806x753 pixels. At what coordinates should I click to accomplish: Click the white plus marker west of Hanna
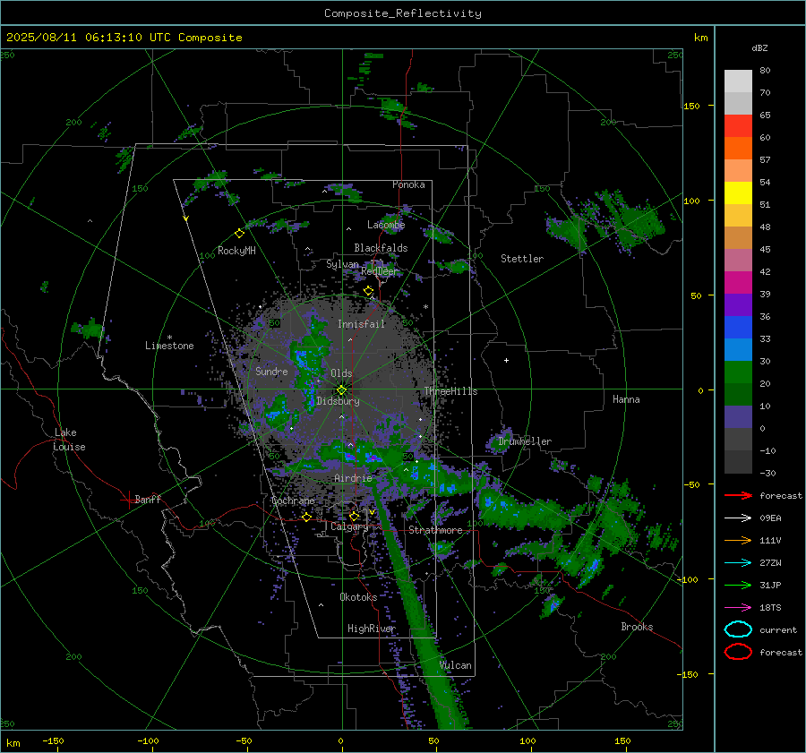(x=506, y=360)
